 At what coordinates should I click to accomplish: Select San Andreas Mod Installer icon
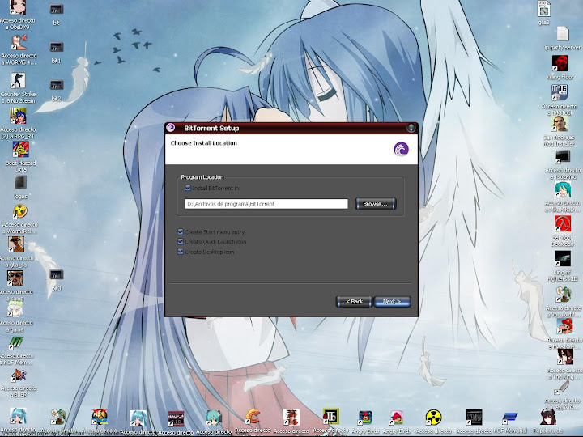point(560,123)
